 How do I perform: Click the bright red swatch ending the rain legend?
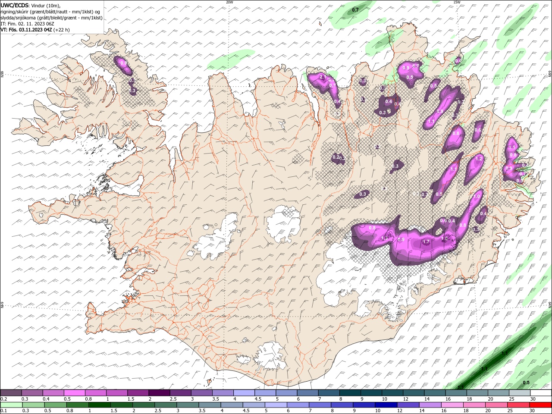coord(541,405)
